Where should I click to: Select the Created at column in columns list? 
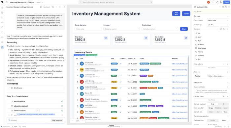point(212,48)
